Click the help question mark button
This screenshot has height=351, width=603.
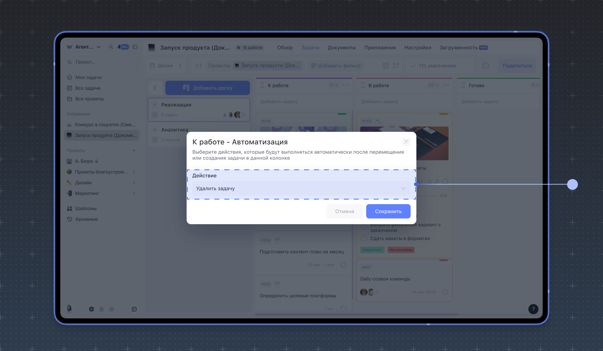[x=533, y=309]
